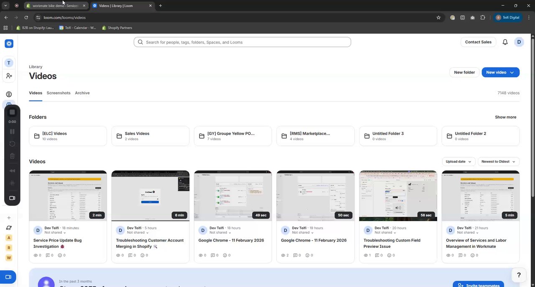Viewport: 535px width, 287px height.
Task: Open B2B on Shopify bookmark
Action: tap(36, 28)
